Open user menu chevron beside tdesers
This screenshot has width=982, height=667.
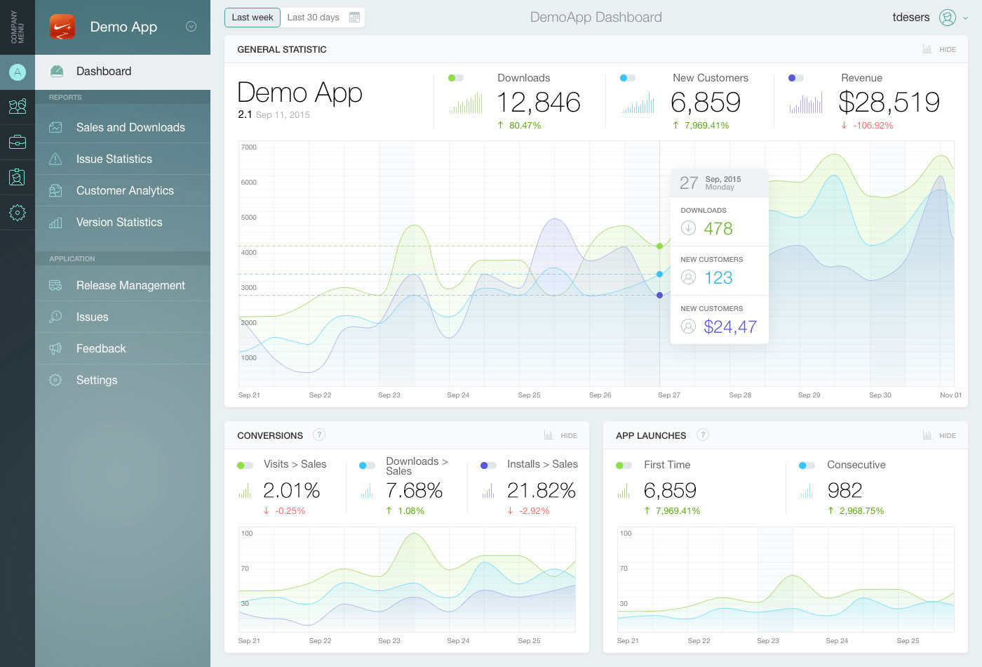[966, 18]
